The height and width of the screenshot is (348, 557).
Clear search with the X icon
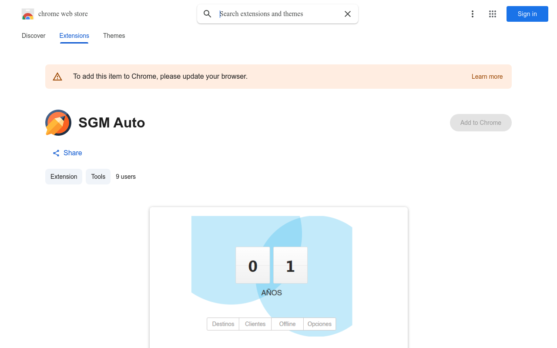coord(348,14)
